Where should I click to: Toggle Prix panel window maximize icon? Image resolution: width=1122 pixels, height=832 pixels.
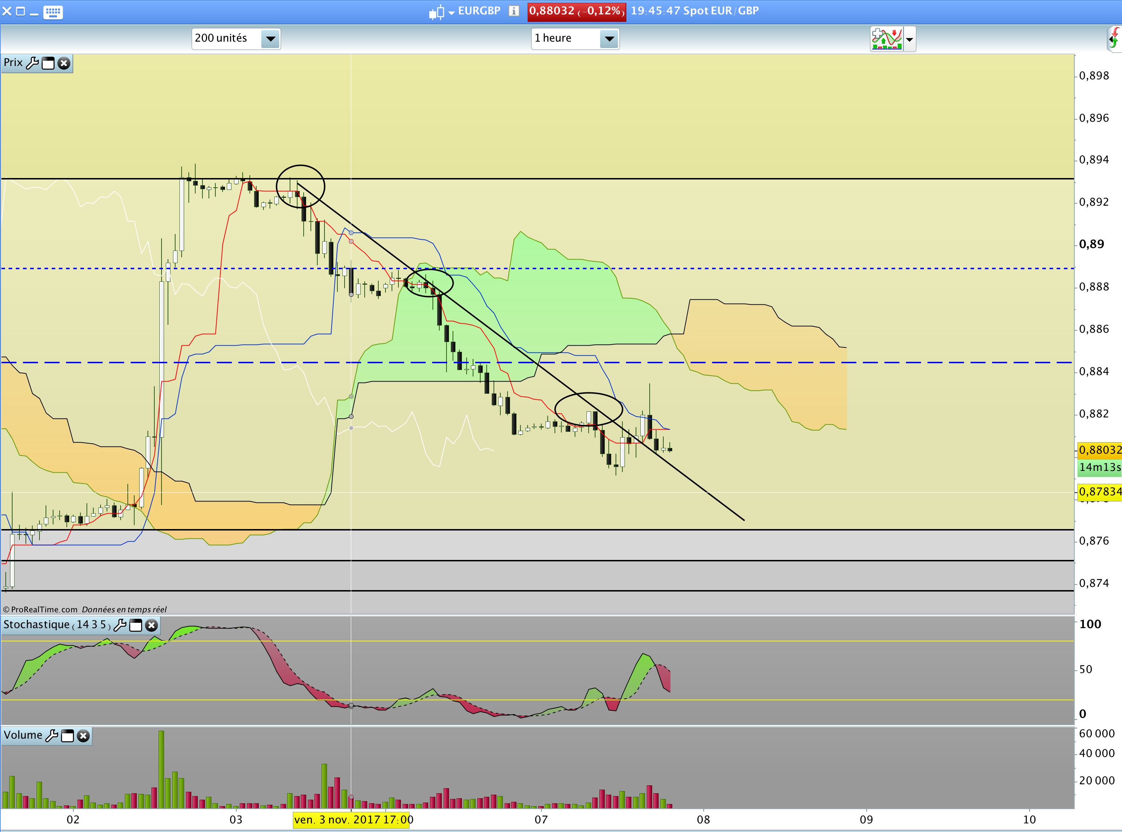tap(48, 63)
